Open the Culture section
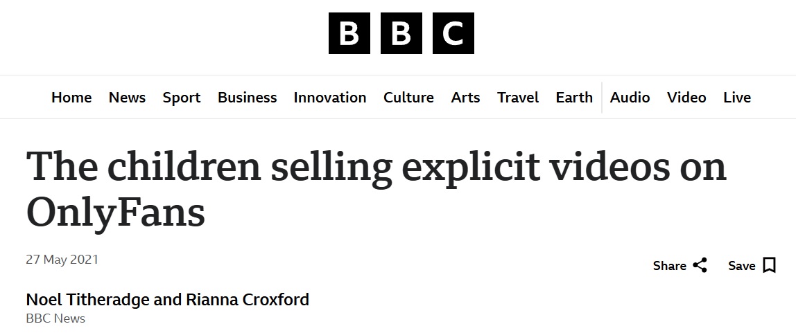The height and width of the screenshot is (333, 796). [408, 98]
